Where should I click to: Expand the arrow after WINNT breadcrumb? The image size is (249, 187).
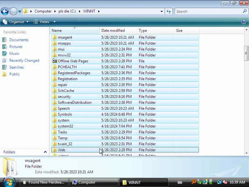click(x=99, y=11)
